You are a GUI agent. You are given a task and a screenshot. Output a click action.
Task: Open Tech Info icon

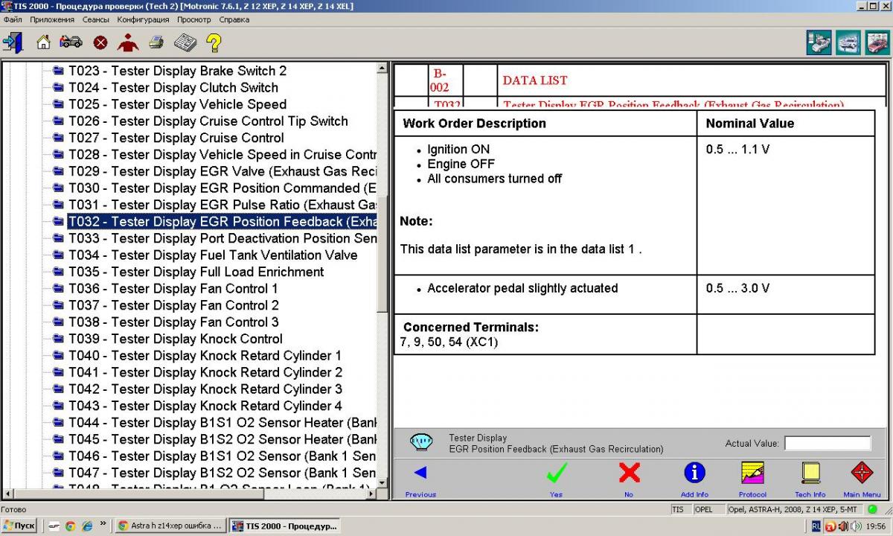tap(810, 473)
